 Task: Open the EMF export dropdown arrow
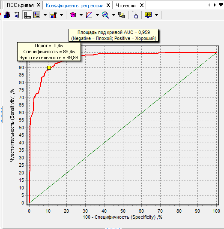pos(156,15)
